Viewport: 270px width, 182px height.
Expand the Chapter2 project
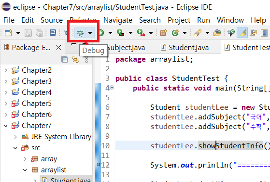coord(6,70)
